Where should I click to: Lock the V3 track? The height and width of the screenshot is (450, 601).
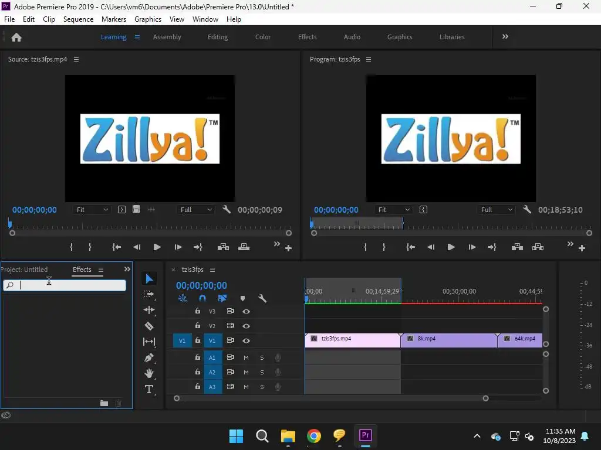pyautogui.click(x=197, y=311)
